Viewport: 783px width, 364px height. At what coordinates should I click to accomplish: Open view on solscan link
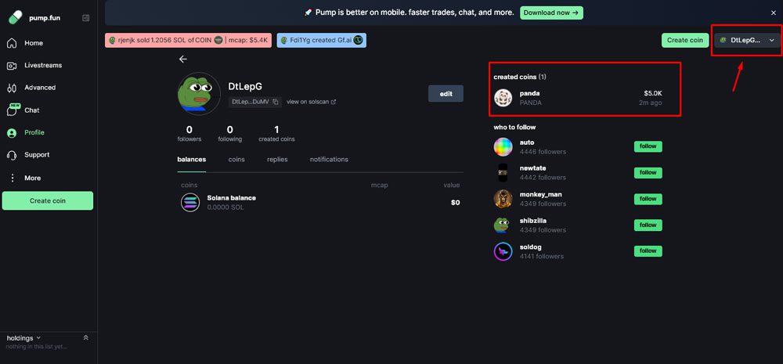coord(311,102)
